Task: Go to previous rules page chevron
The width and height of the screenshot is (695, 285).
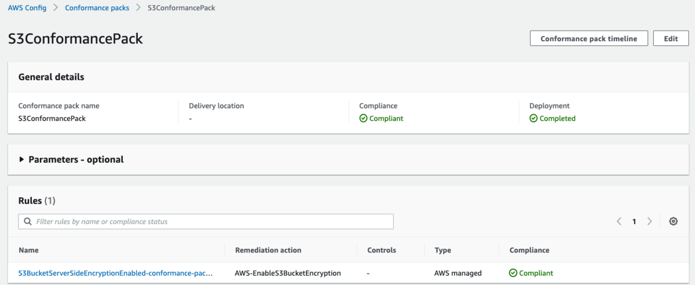Action: pyautogui.click(x=619, y=221)
